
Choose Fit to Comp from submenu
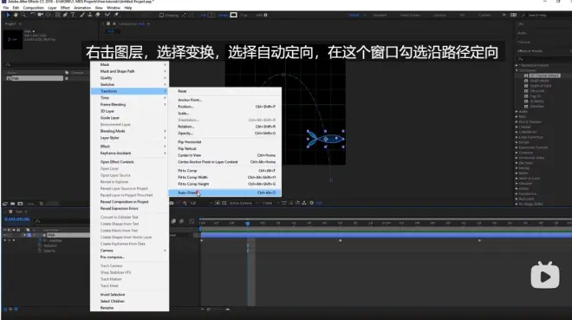[x=224, y=170]
